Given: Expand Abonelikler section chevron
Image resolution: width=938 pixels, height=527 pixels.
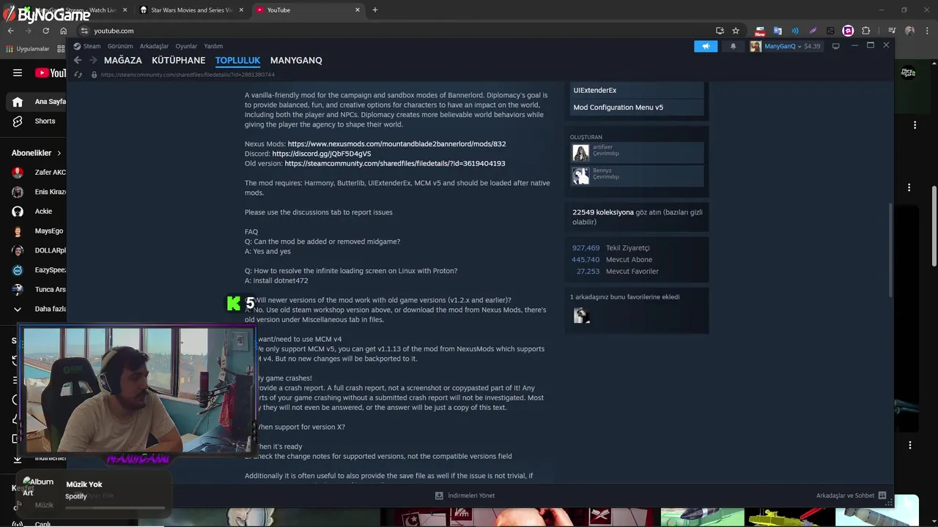Looking at the screenshot, I should [59, 153].
